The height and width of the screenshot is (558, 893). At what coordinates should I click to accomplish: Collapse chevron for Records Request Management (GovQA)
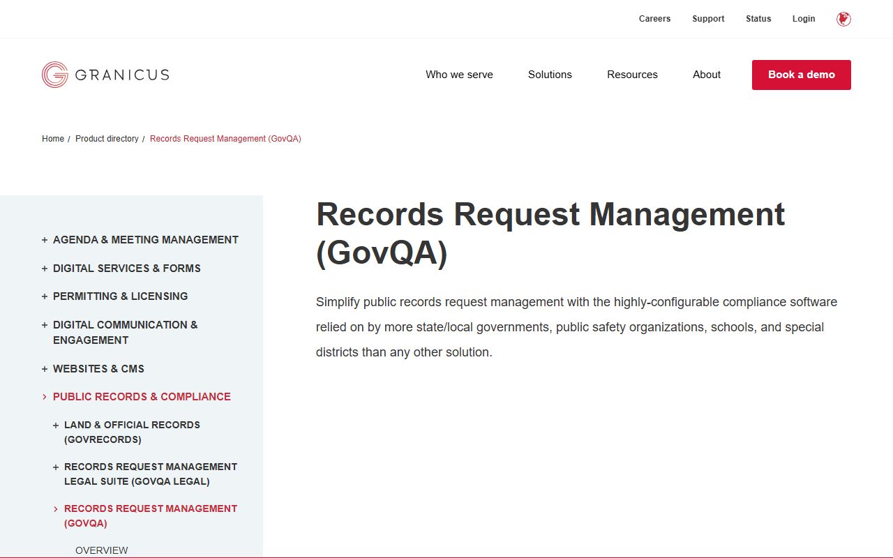56,509
